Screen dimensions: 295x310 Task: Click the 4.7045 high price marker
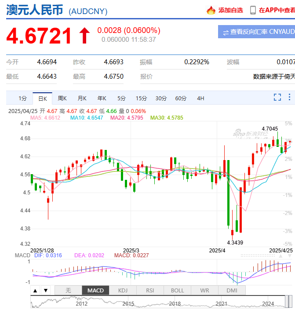[270, 129]
